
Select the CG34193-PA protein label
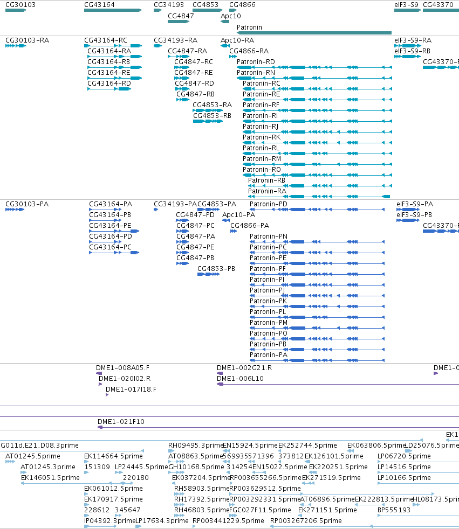pos(175,204)
